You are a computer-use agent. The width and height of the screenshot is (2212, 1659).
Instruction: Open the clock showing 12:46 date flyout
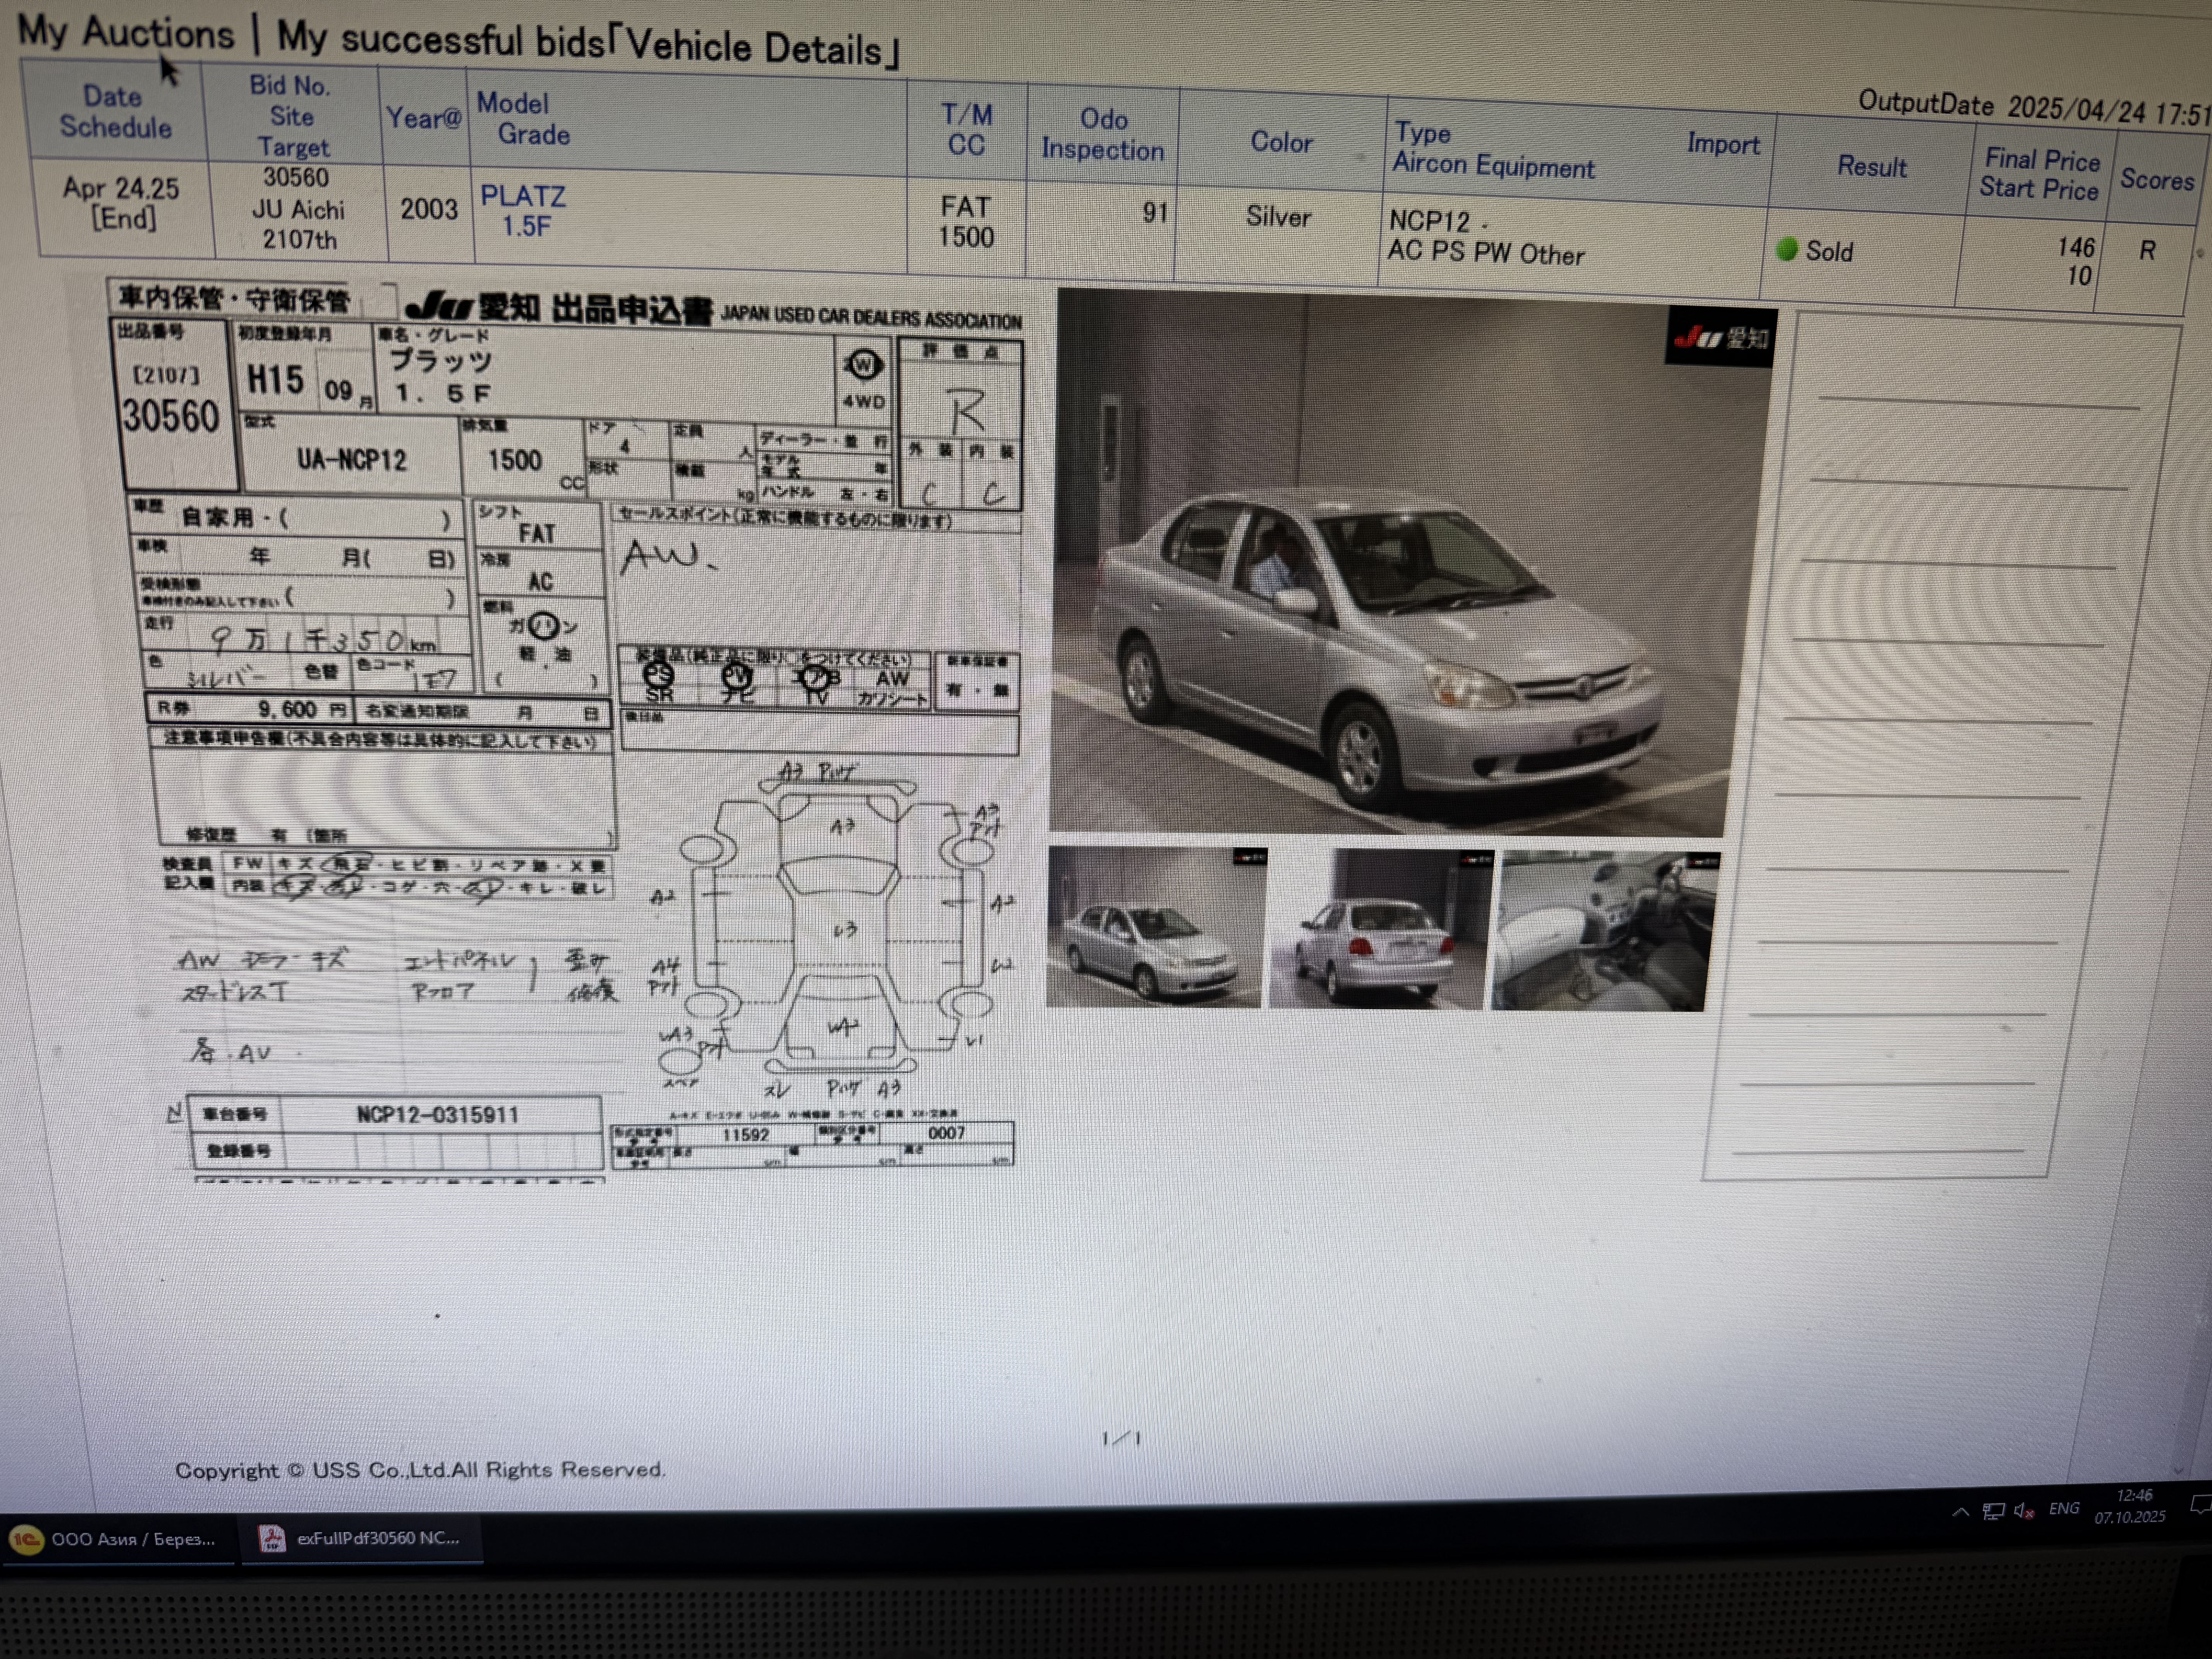(x=2131, y=1506)
